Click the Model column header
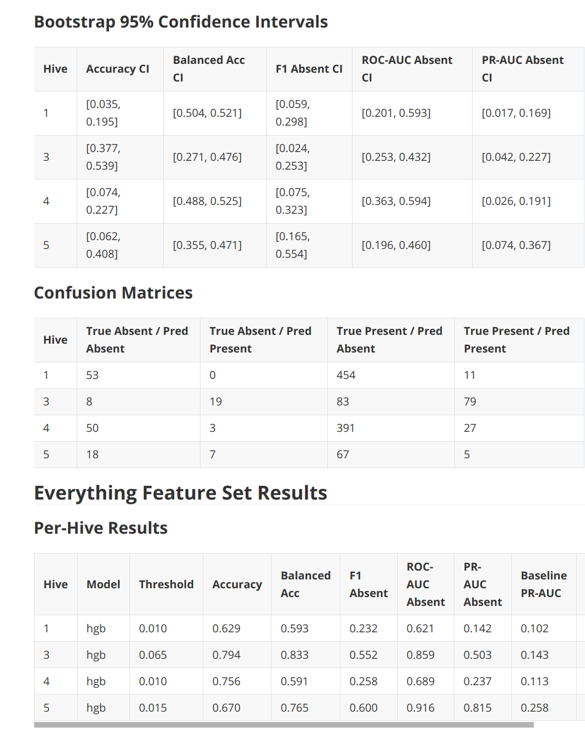The height and width of the screenshot is (732, 585). 104,584
